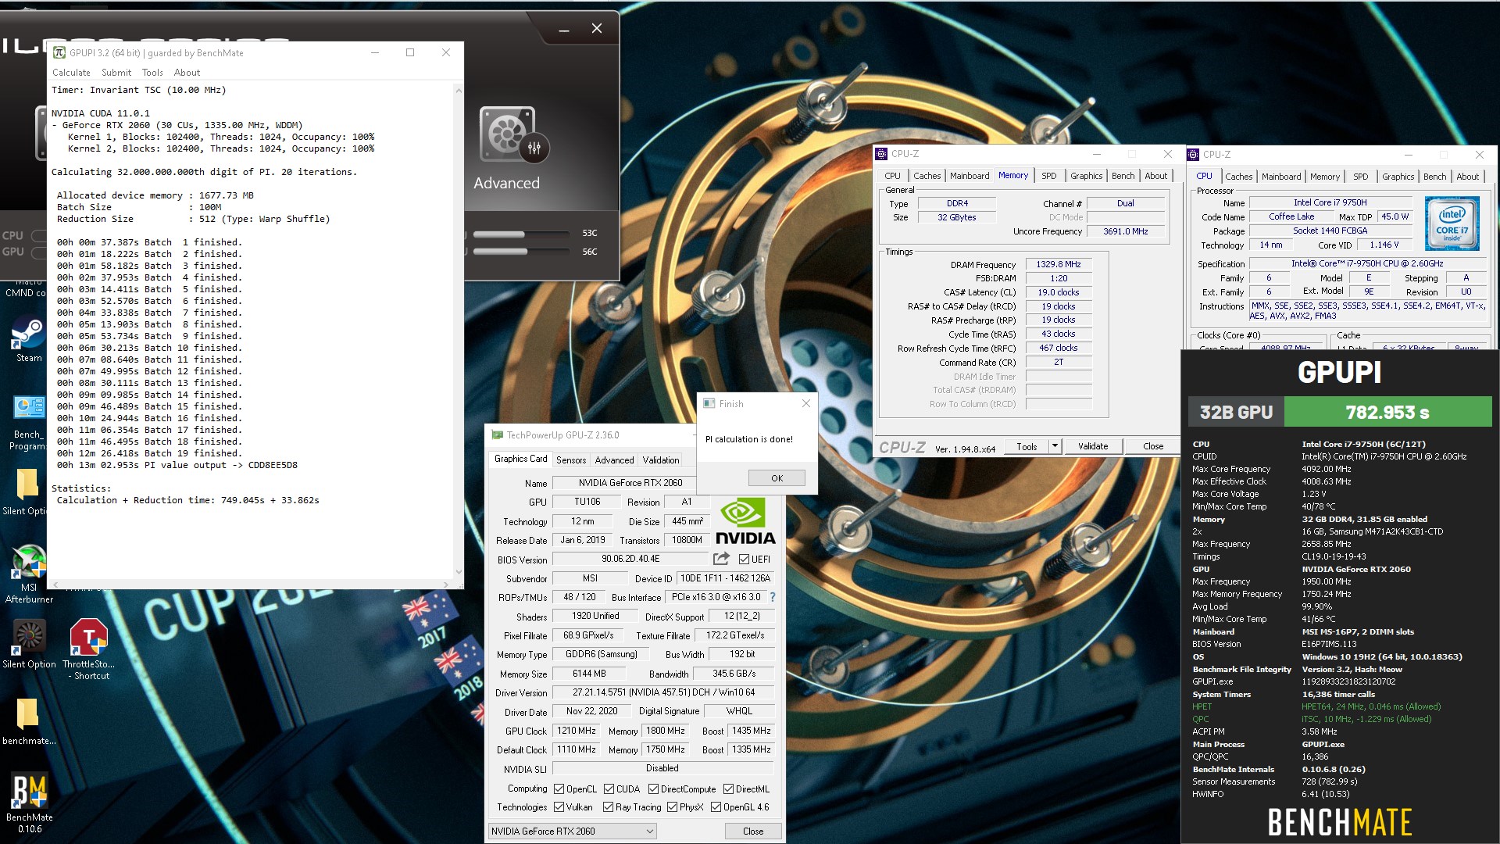1500x844 pixels.
Task: Open GPUPI Calculate menu
Action: click(71, 73)
